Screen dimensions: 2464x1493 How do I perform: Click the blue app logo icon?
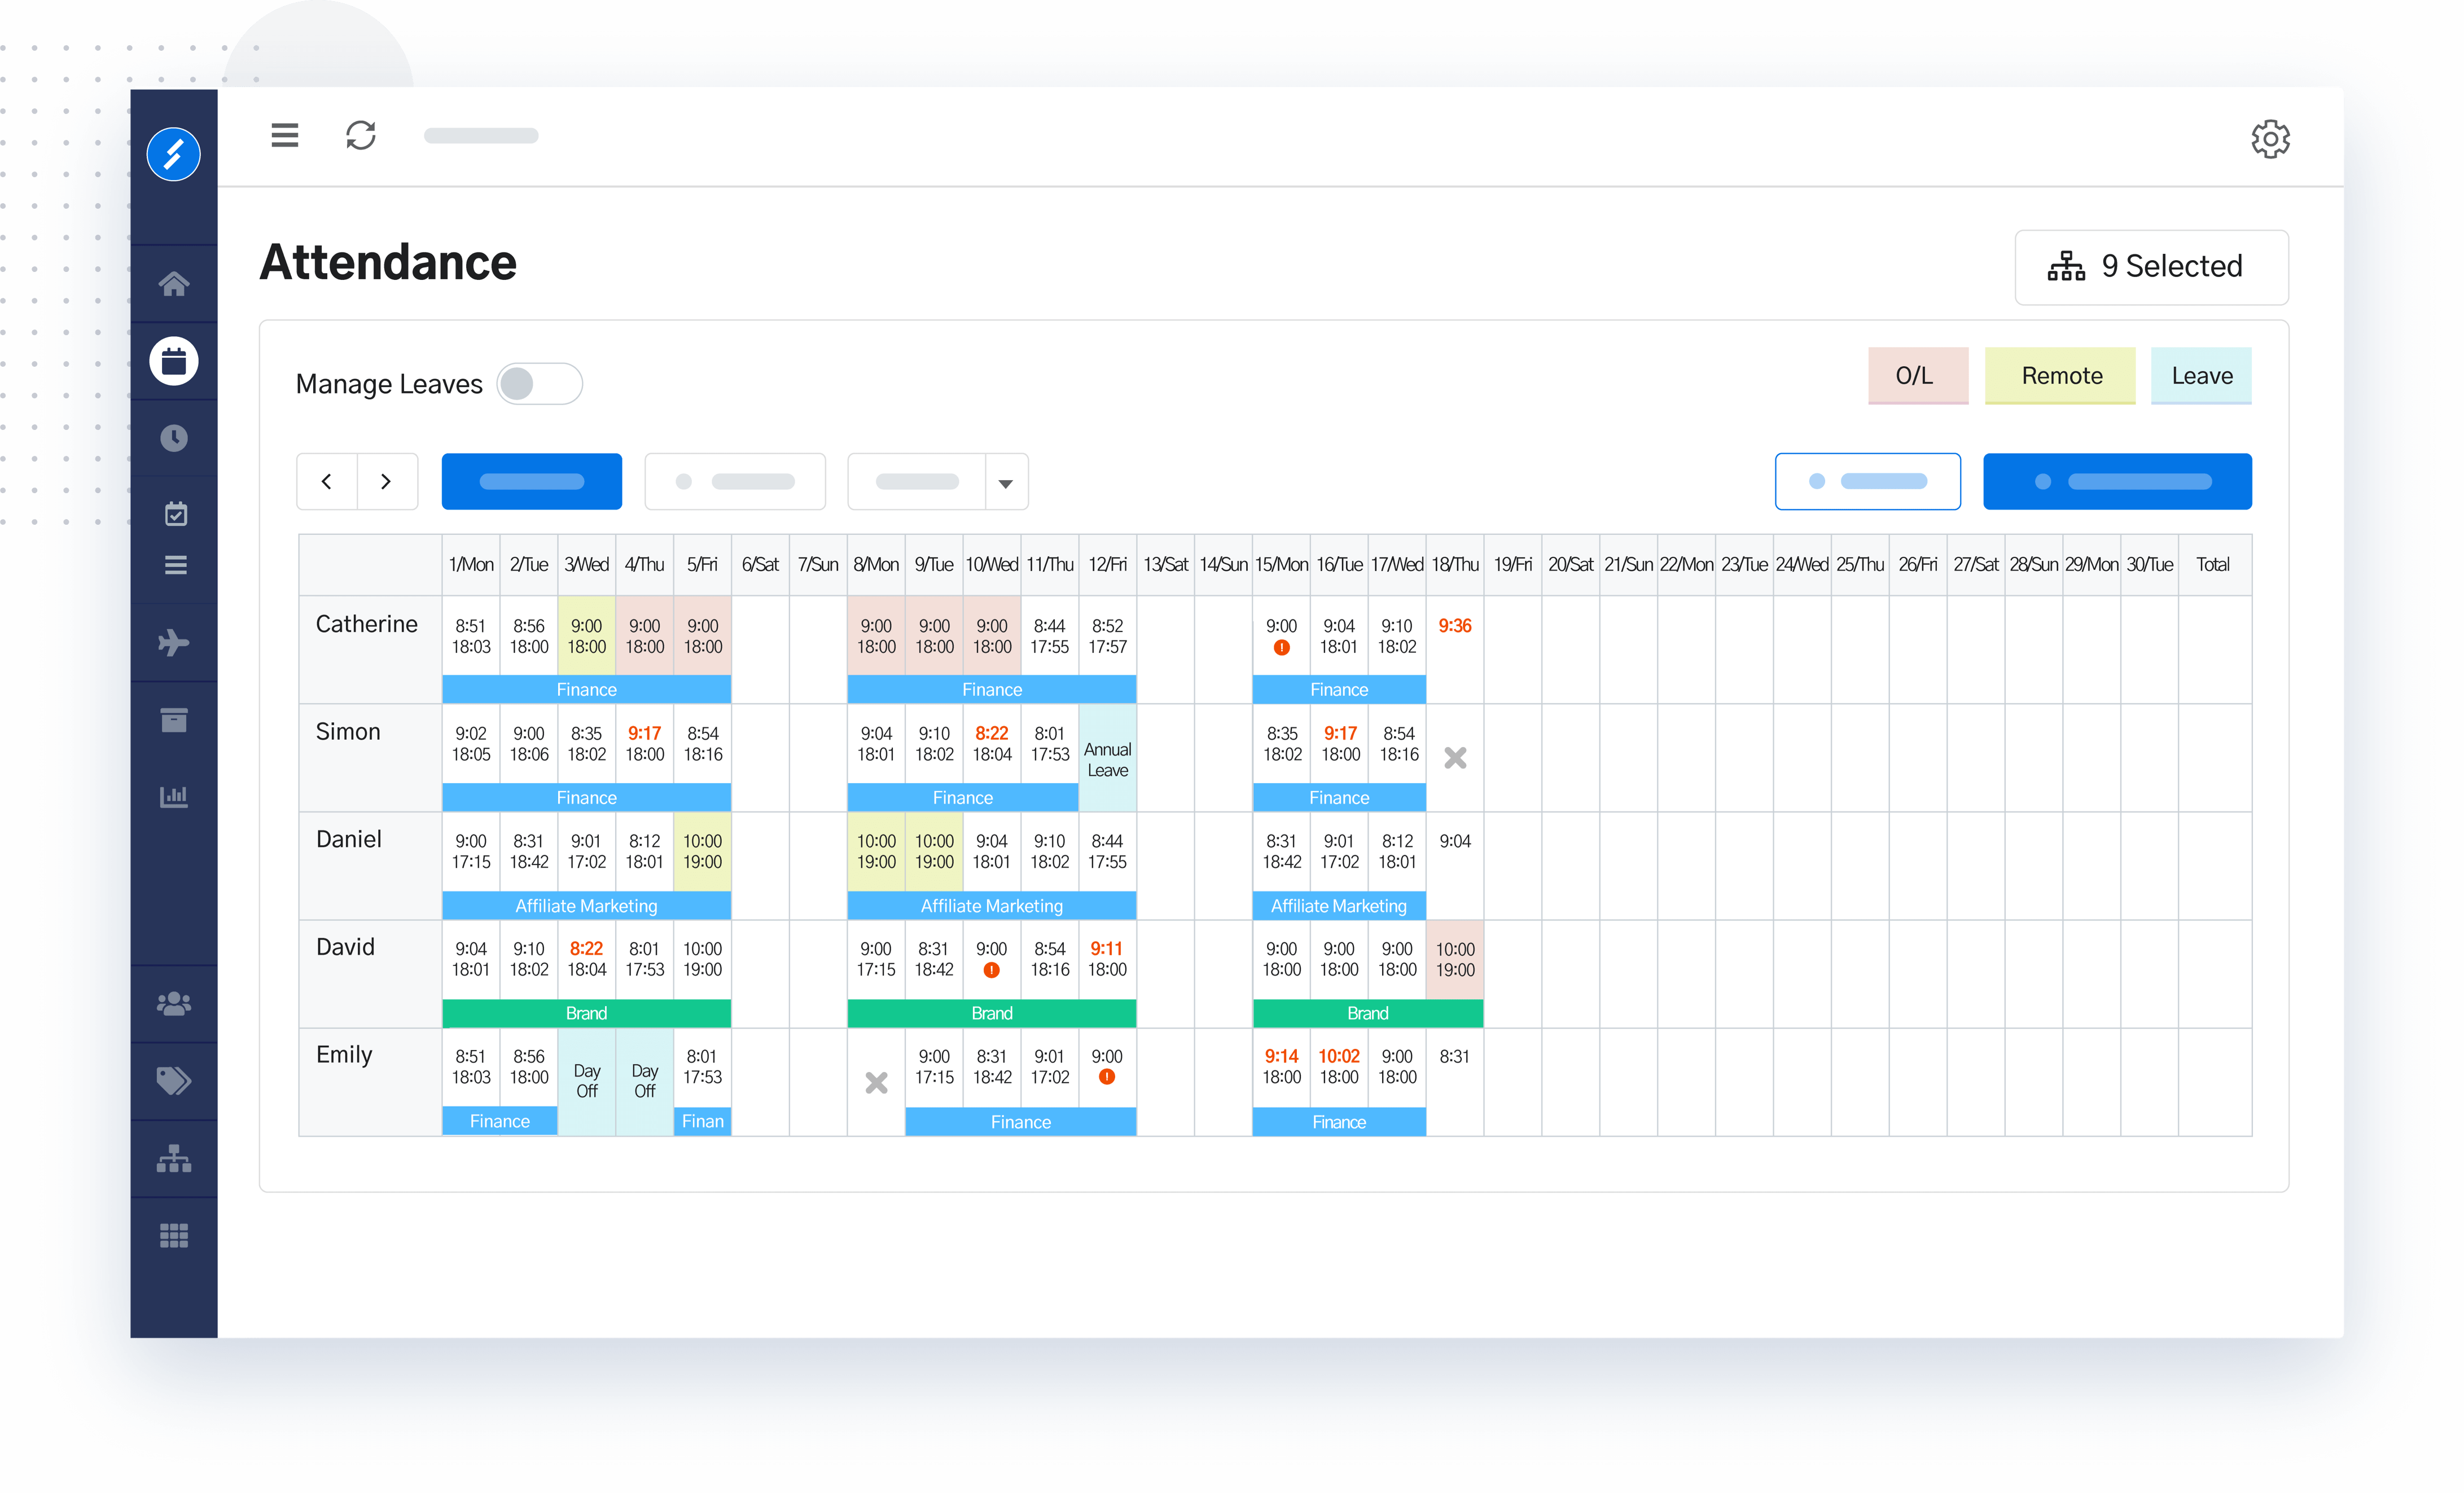click(x=174, y=154)
